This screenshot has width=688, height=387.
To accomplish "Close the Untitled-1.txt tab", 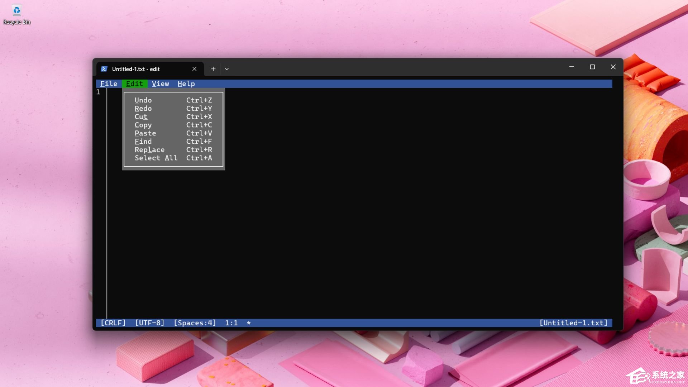I will [x=194, y=69].
